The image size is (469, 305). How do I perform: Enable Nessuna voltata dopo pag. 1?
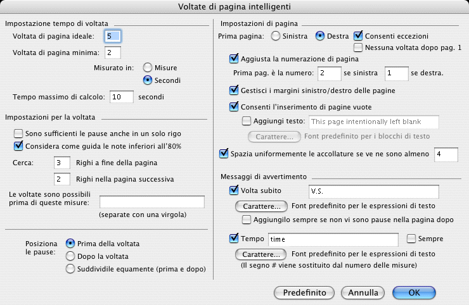click(x=358, y=47)
